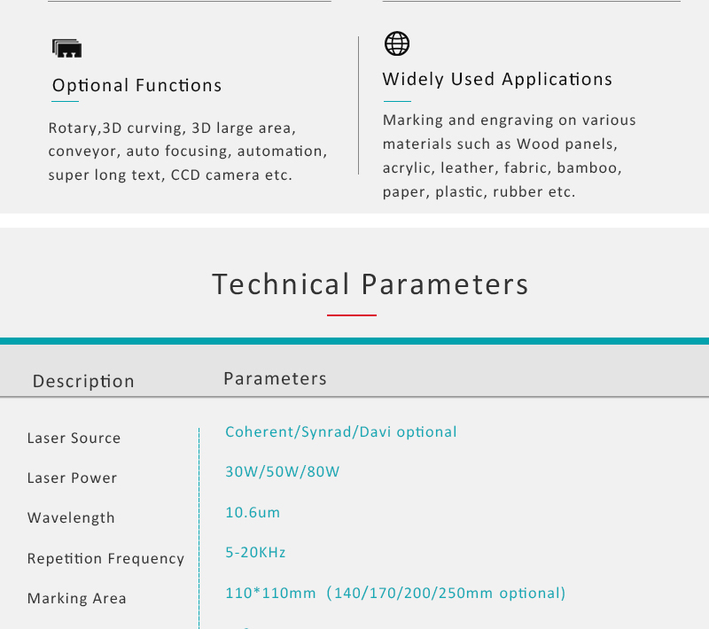This screenshot has width=709, height=629.
Task: Click the Marking and engraving materials paragraph
Action: tap(509, 156)
